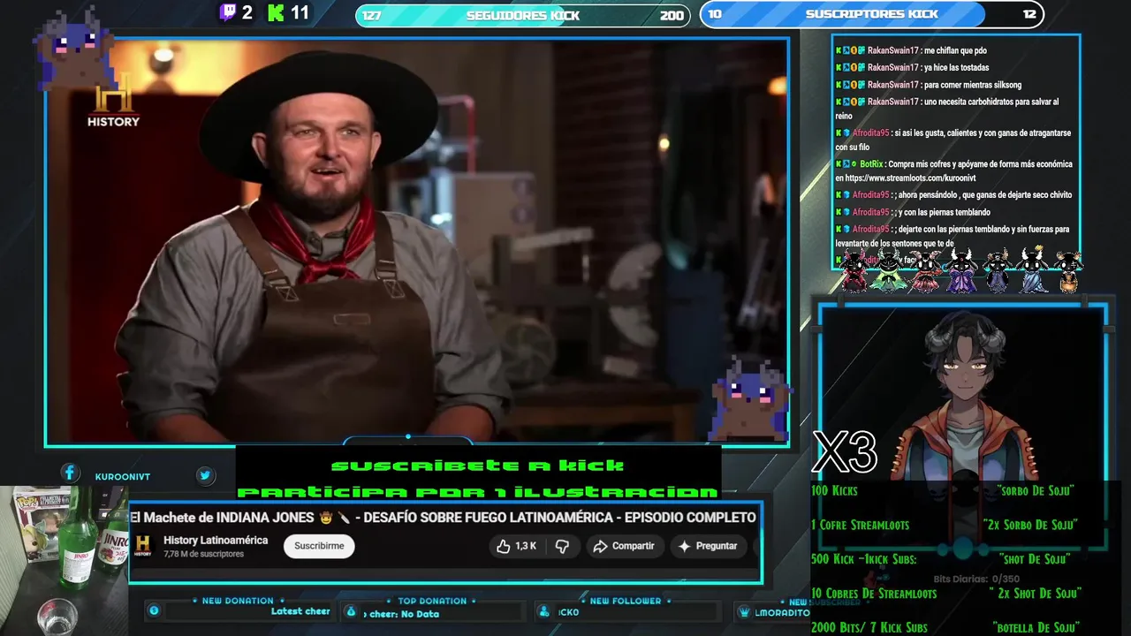Click the video progress scrubber dot
The width and height of the screenshot is (1131, 636).
click(x=407, y=436)
